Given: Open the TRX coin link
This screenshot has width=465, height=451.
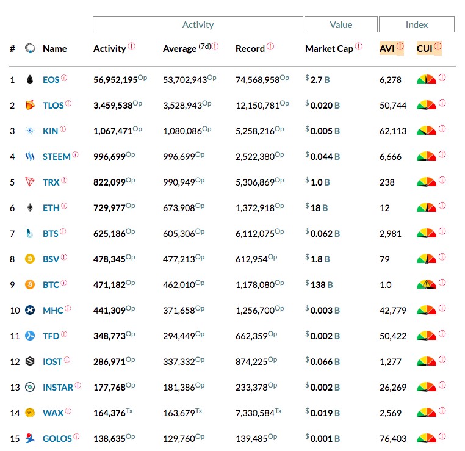Looking at the screenshot, I should 51,182.
